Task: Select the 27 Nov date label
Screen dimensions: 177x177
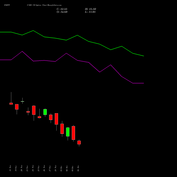Action: (x=50, y=168)
